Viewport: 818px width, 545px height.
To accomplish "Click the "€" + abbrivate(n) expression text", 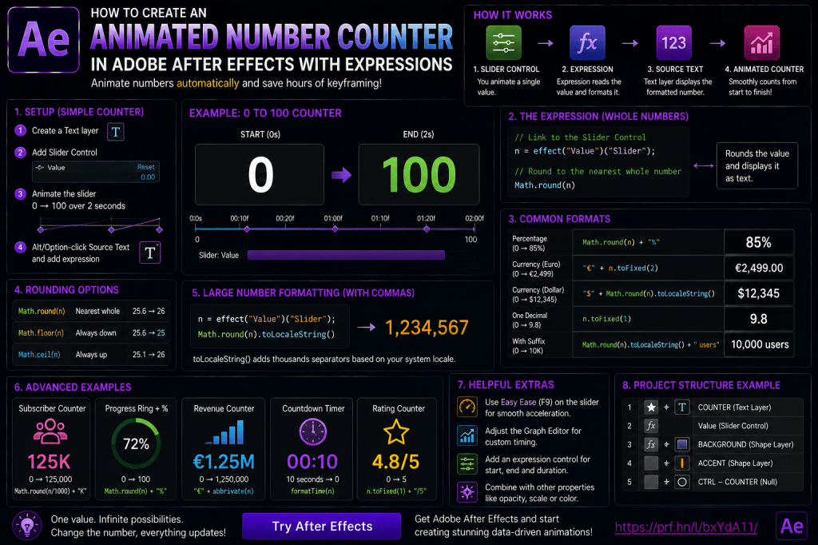I will (224, 491).
